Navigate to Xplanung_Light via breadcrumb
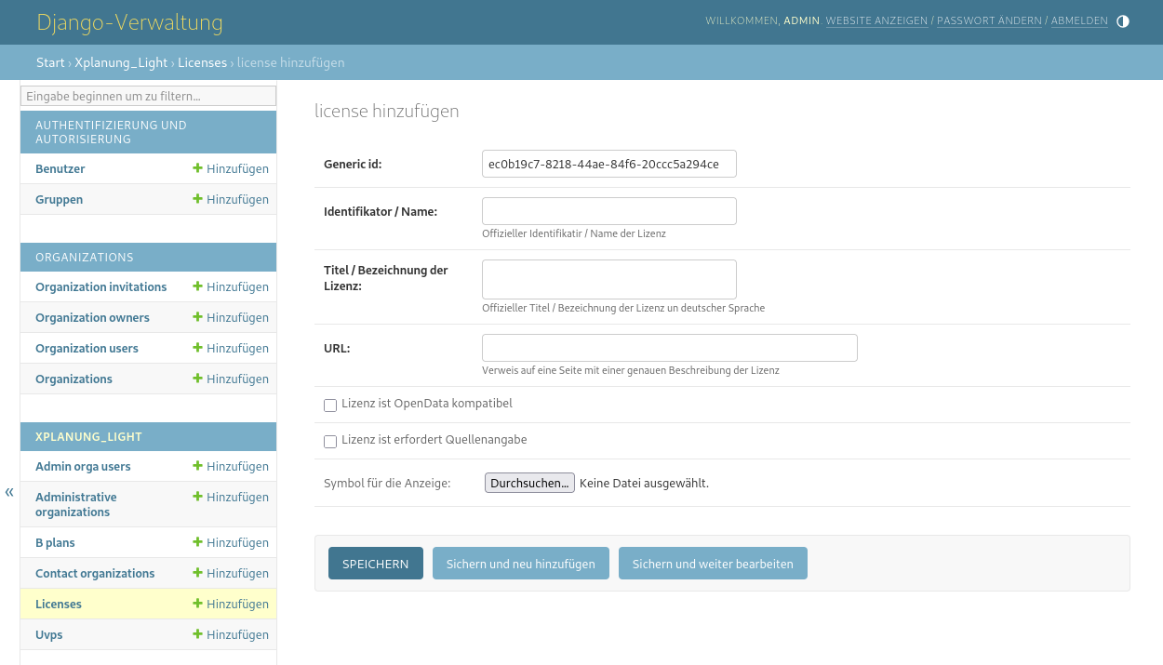Screen dimensions: 1163x665 click(121, 62)
